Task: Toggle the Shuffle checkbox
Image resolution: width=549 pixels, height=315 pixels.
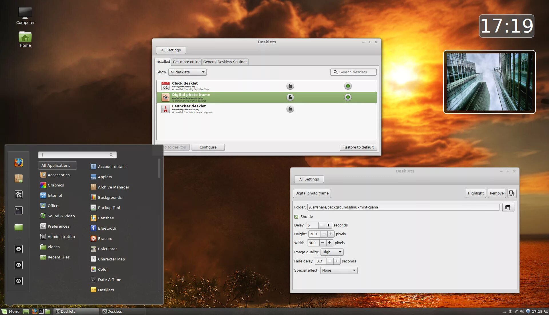Action: click(x=296, y=217)
